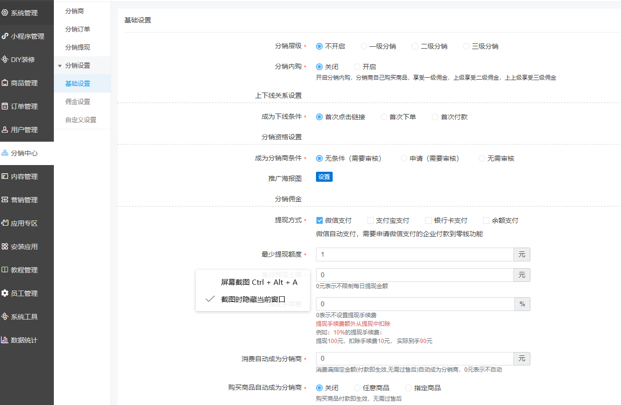Click the blue 设置 button for 推广海报图
This screenshot has height=405, width=621.
click(324, 177)
